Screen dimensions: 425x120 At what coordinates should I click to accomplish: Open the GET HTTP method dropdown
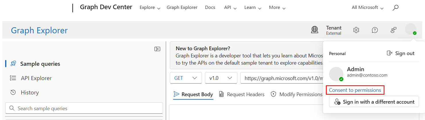186,78
